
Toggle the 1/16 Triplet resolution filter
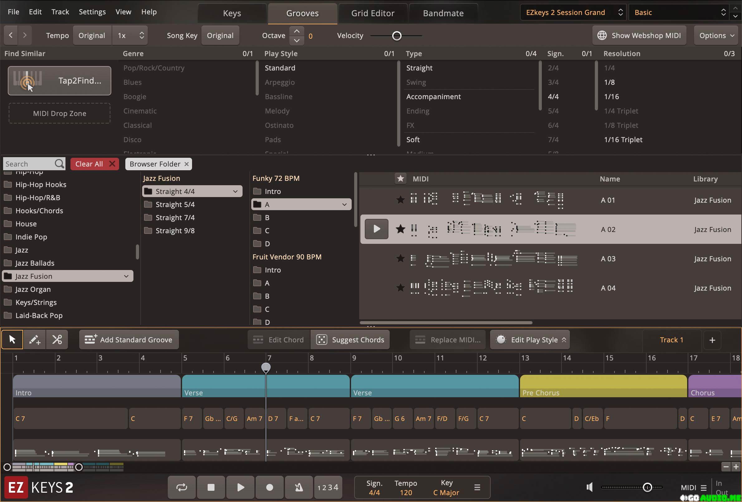tap(623, 140)
